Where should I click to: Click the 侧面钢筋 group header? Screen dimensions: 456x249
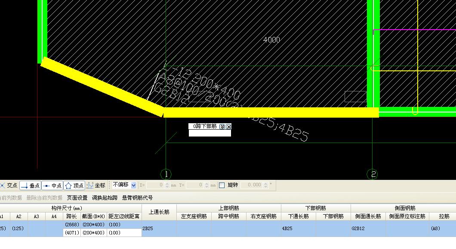pyautogui.click(x=404, y=208)
